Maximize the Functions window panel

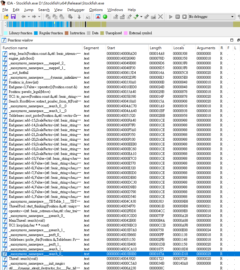coord(232,40)
